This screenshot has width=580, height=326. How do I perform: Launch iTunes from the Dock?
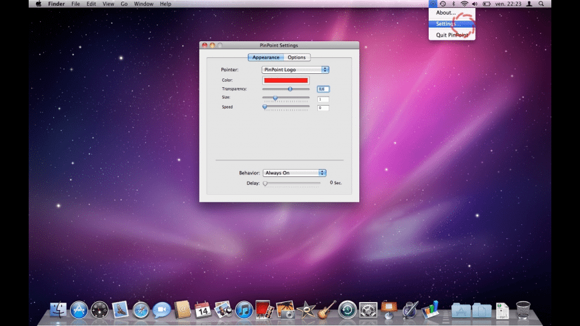click(244, 310)
